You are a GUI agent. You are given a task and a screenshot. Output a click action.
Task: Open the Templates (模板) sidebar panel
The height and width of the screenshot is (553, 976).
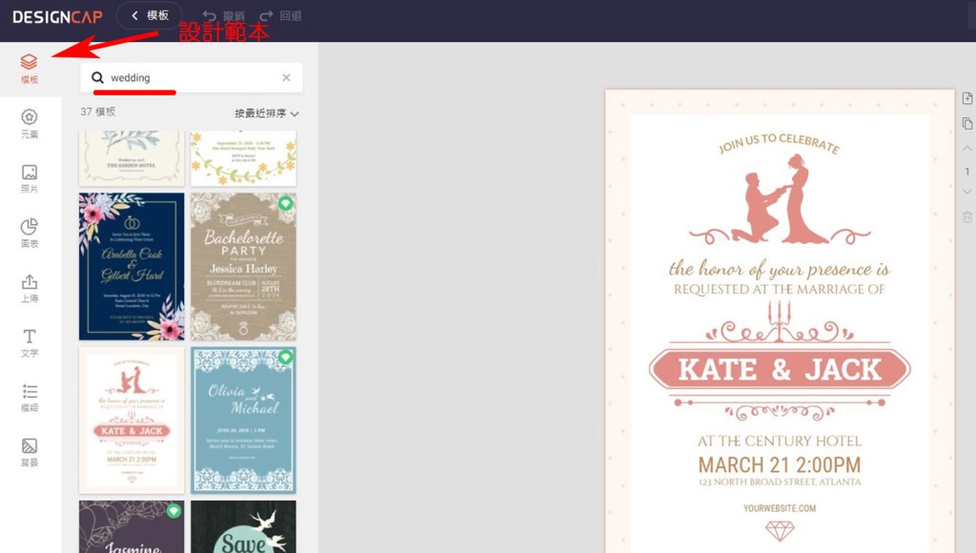click(x=30, y=69)
